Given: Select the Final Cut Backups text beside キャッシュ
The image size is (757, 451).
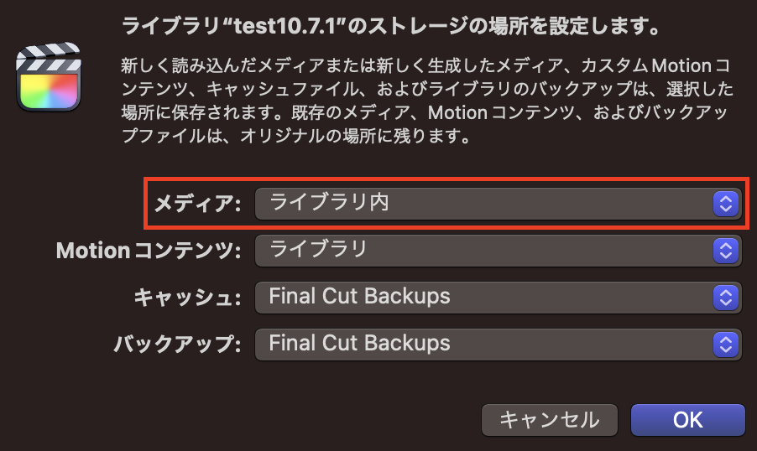Looking at the screenshot, I should click(359, 297).
